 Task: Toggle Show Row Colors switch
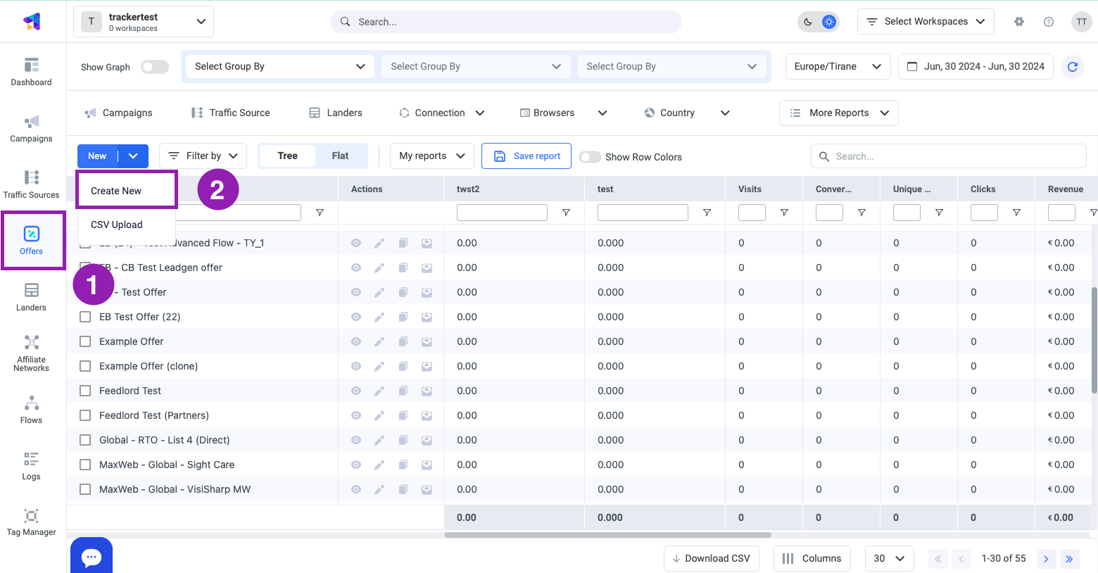590,157
